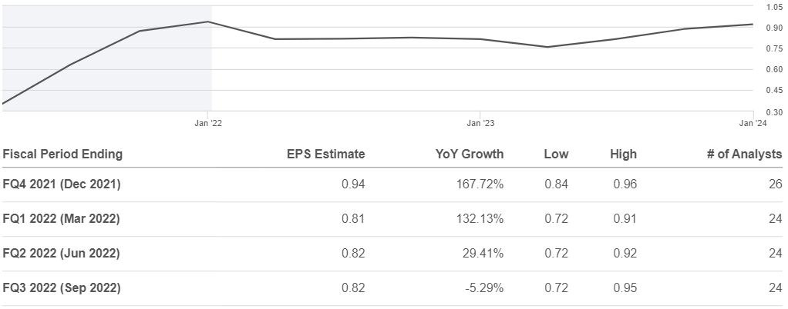Click the chart line peak near Jan '22
The width and height of the screenshot is (788, 309).
208,22
